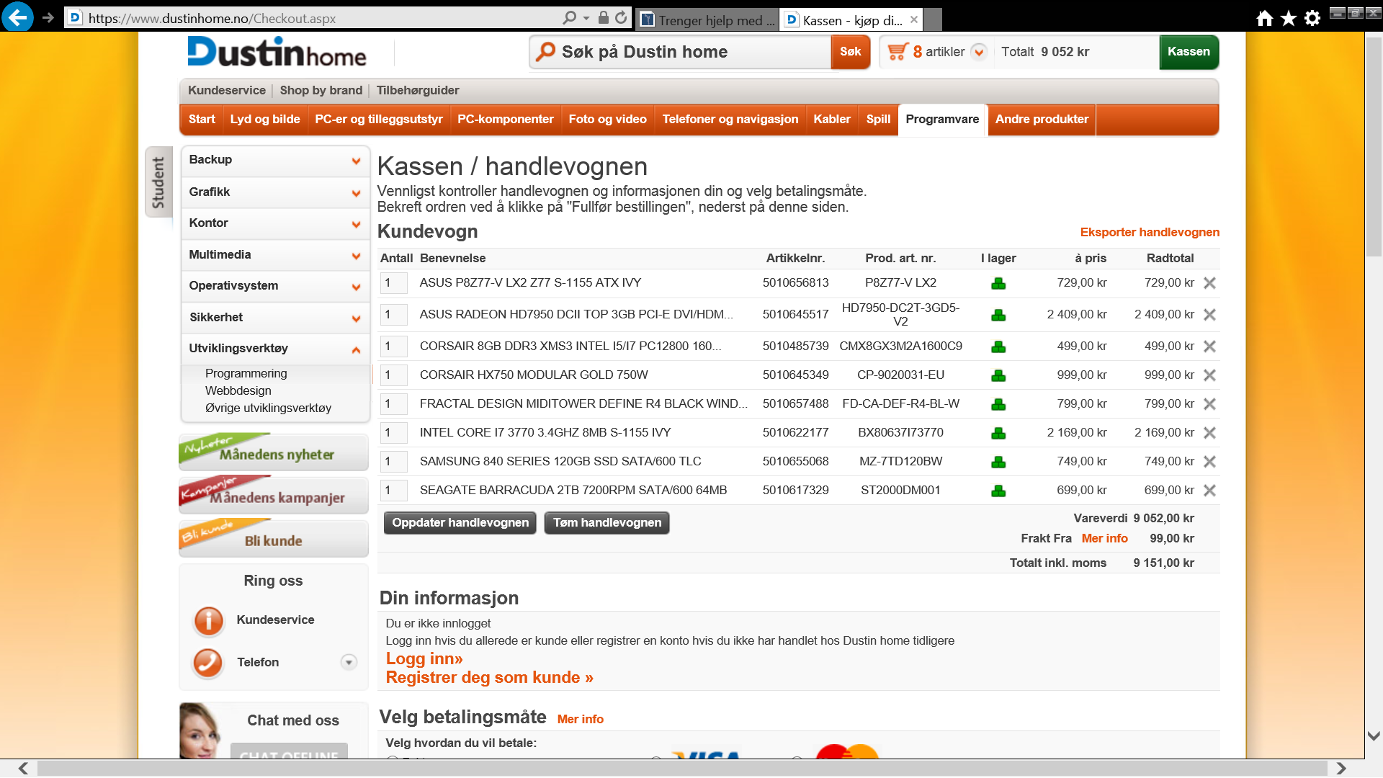Expand the Backup category
Screen dimensions: 1383x778
[x=356, y=161]
